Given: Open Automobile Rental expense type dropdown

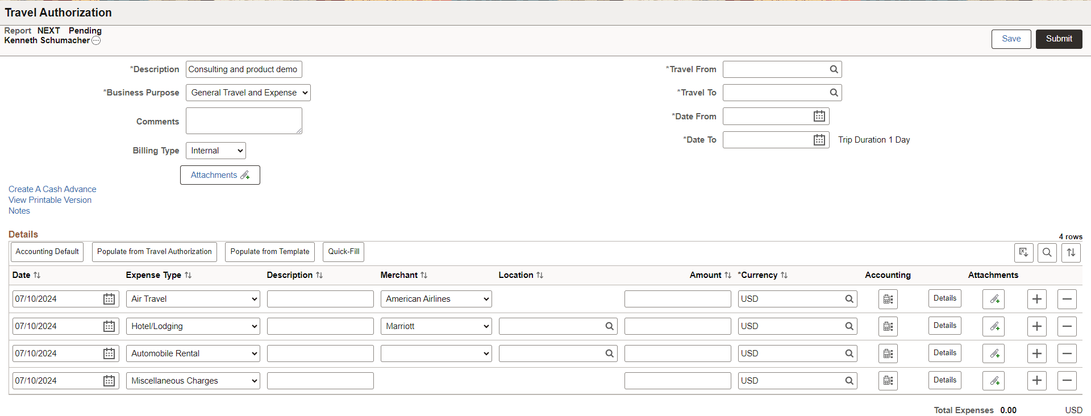Looking at the screenshot, I should [x=193, y=353].
